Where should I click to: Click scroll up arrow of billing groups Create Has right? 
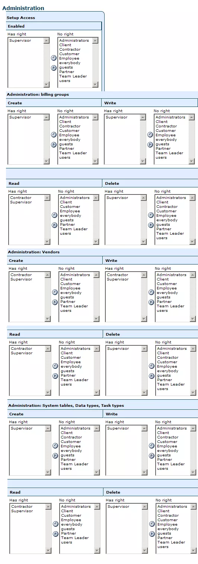47,118
